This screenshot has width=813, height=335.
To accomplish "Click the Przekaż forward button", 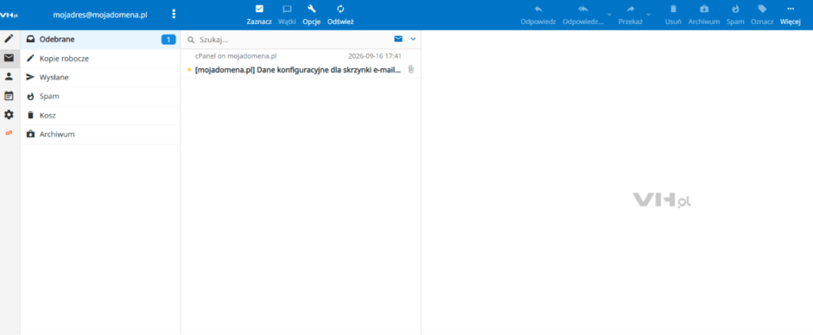I will (630, 15).
